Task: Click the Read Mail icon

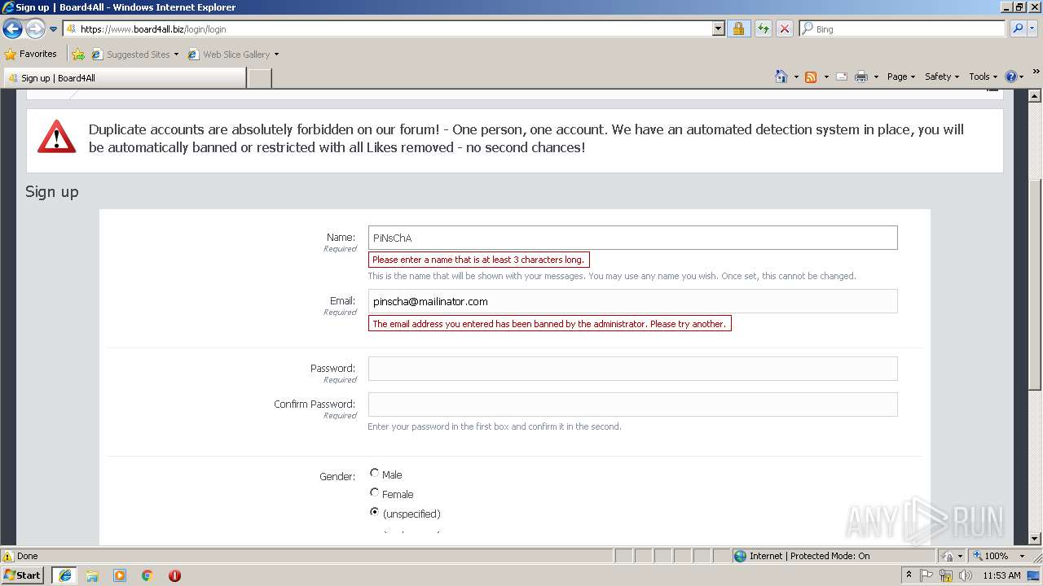Action: point(842,77)
